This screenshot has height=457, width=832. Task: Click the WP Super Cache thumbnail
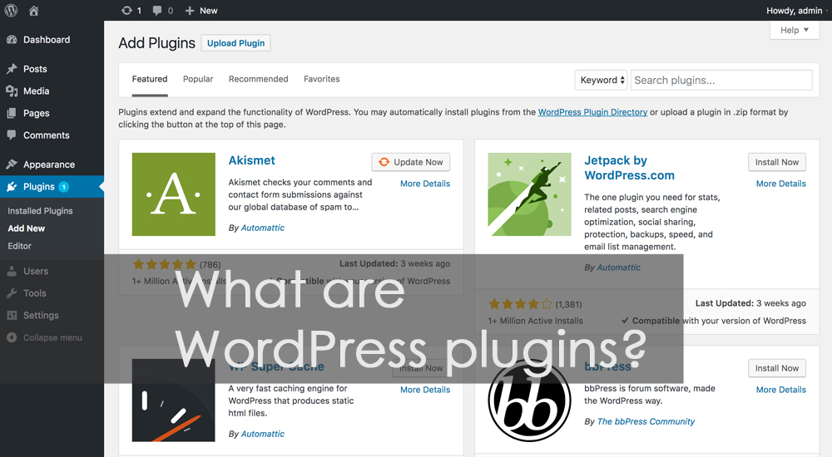[174, 400]
